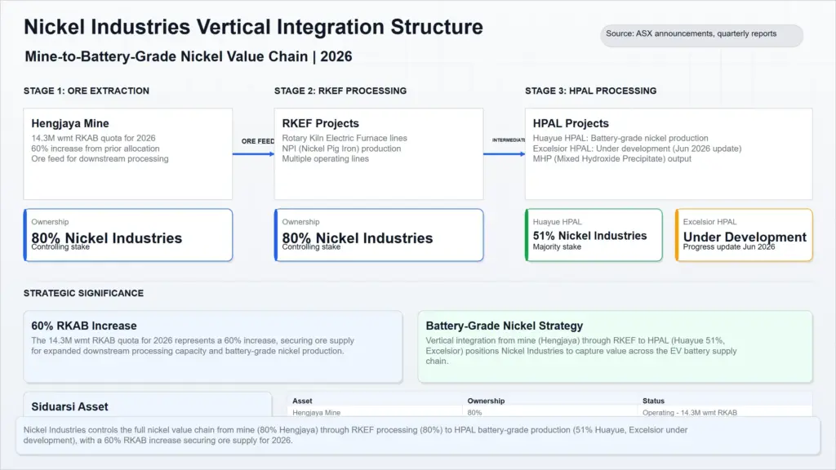Click 'NPI (Nickel Pig Iron) production' text
The image size is (836, 470).
coord(341,149)
